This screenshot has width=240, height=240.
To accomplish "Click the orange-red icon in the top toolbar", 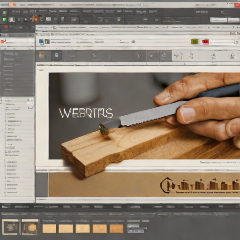I will pyautogui.click(x=36, y=19).
